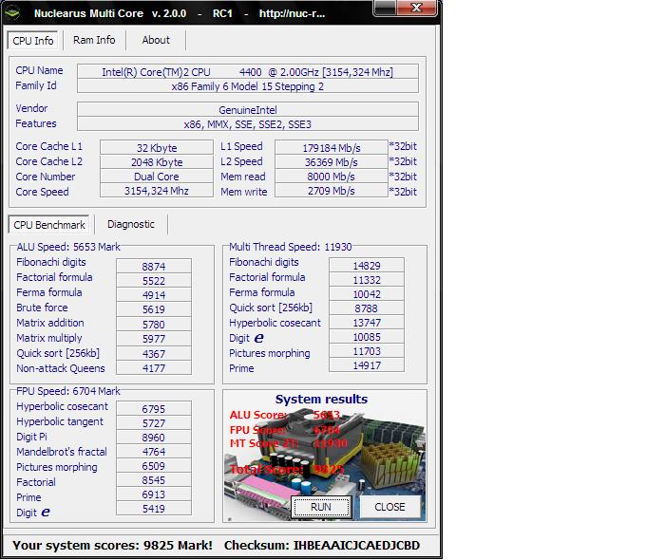Viewport: 665px width, 560px height.
Task: Switch to the Diagnostic tab
Action: click(x=131, y=224)
